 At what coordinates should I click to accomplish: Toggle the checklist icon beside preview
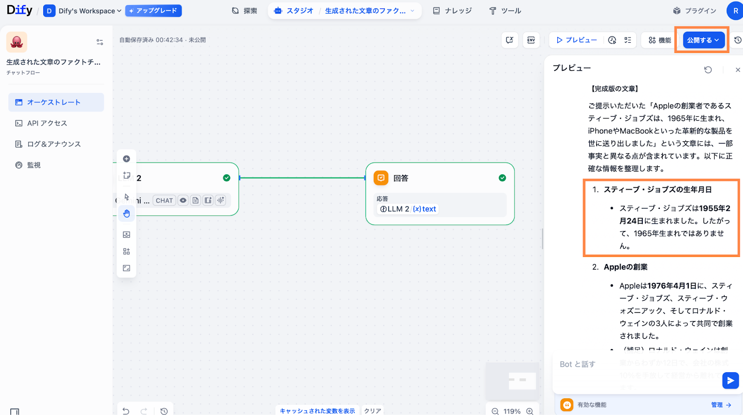[x=628, y=40]
